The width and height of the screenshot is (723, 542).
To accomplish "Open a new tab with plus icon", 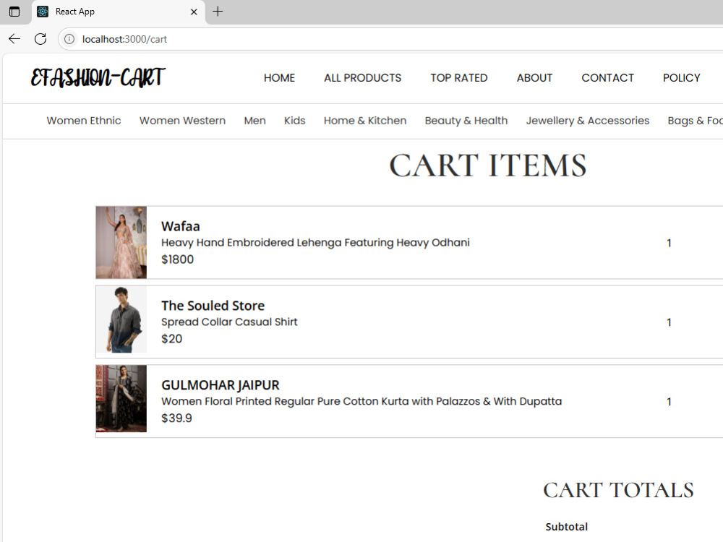I will (x=218, y=12).
